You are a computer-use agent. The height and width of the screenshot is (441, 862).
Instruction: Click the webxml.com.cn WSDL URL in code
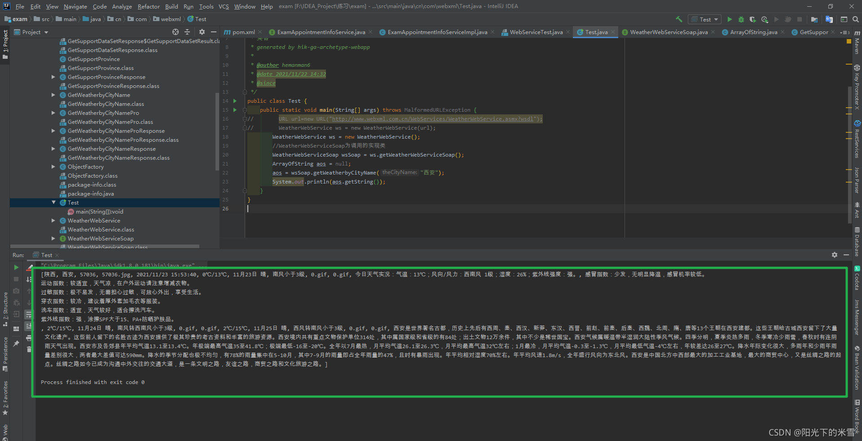(432, 119)
